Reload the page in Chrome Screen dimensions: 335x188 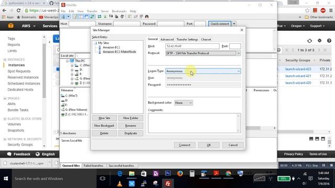(19, 10)
